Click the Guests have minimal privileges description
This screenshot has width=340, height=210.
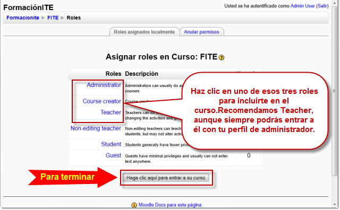pos(176,159)
